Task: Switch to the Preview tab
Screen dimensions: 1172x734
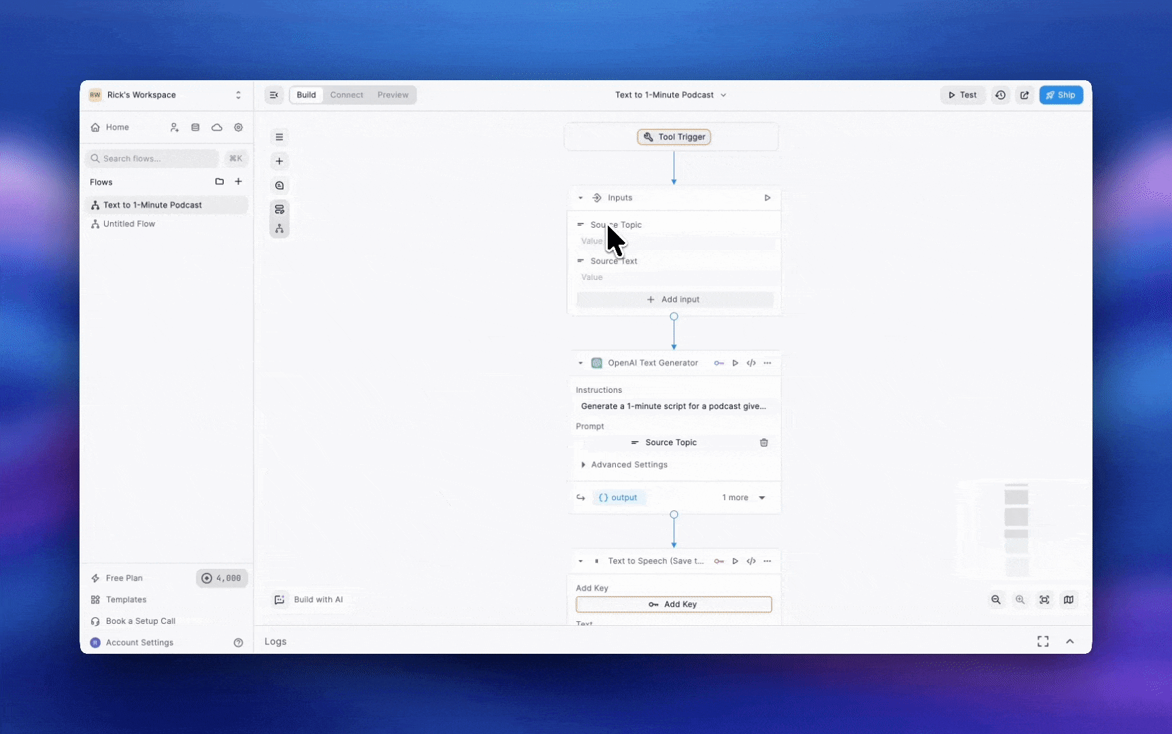Action: click(393, 95)
